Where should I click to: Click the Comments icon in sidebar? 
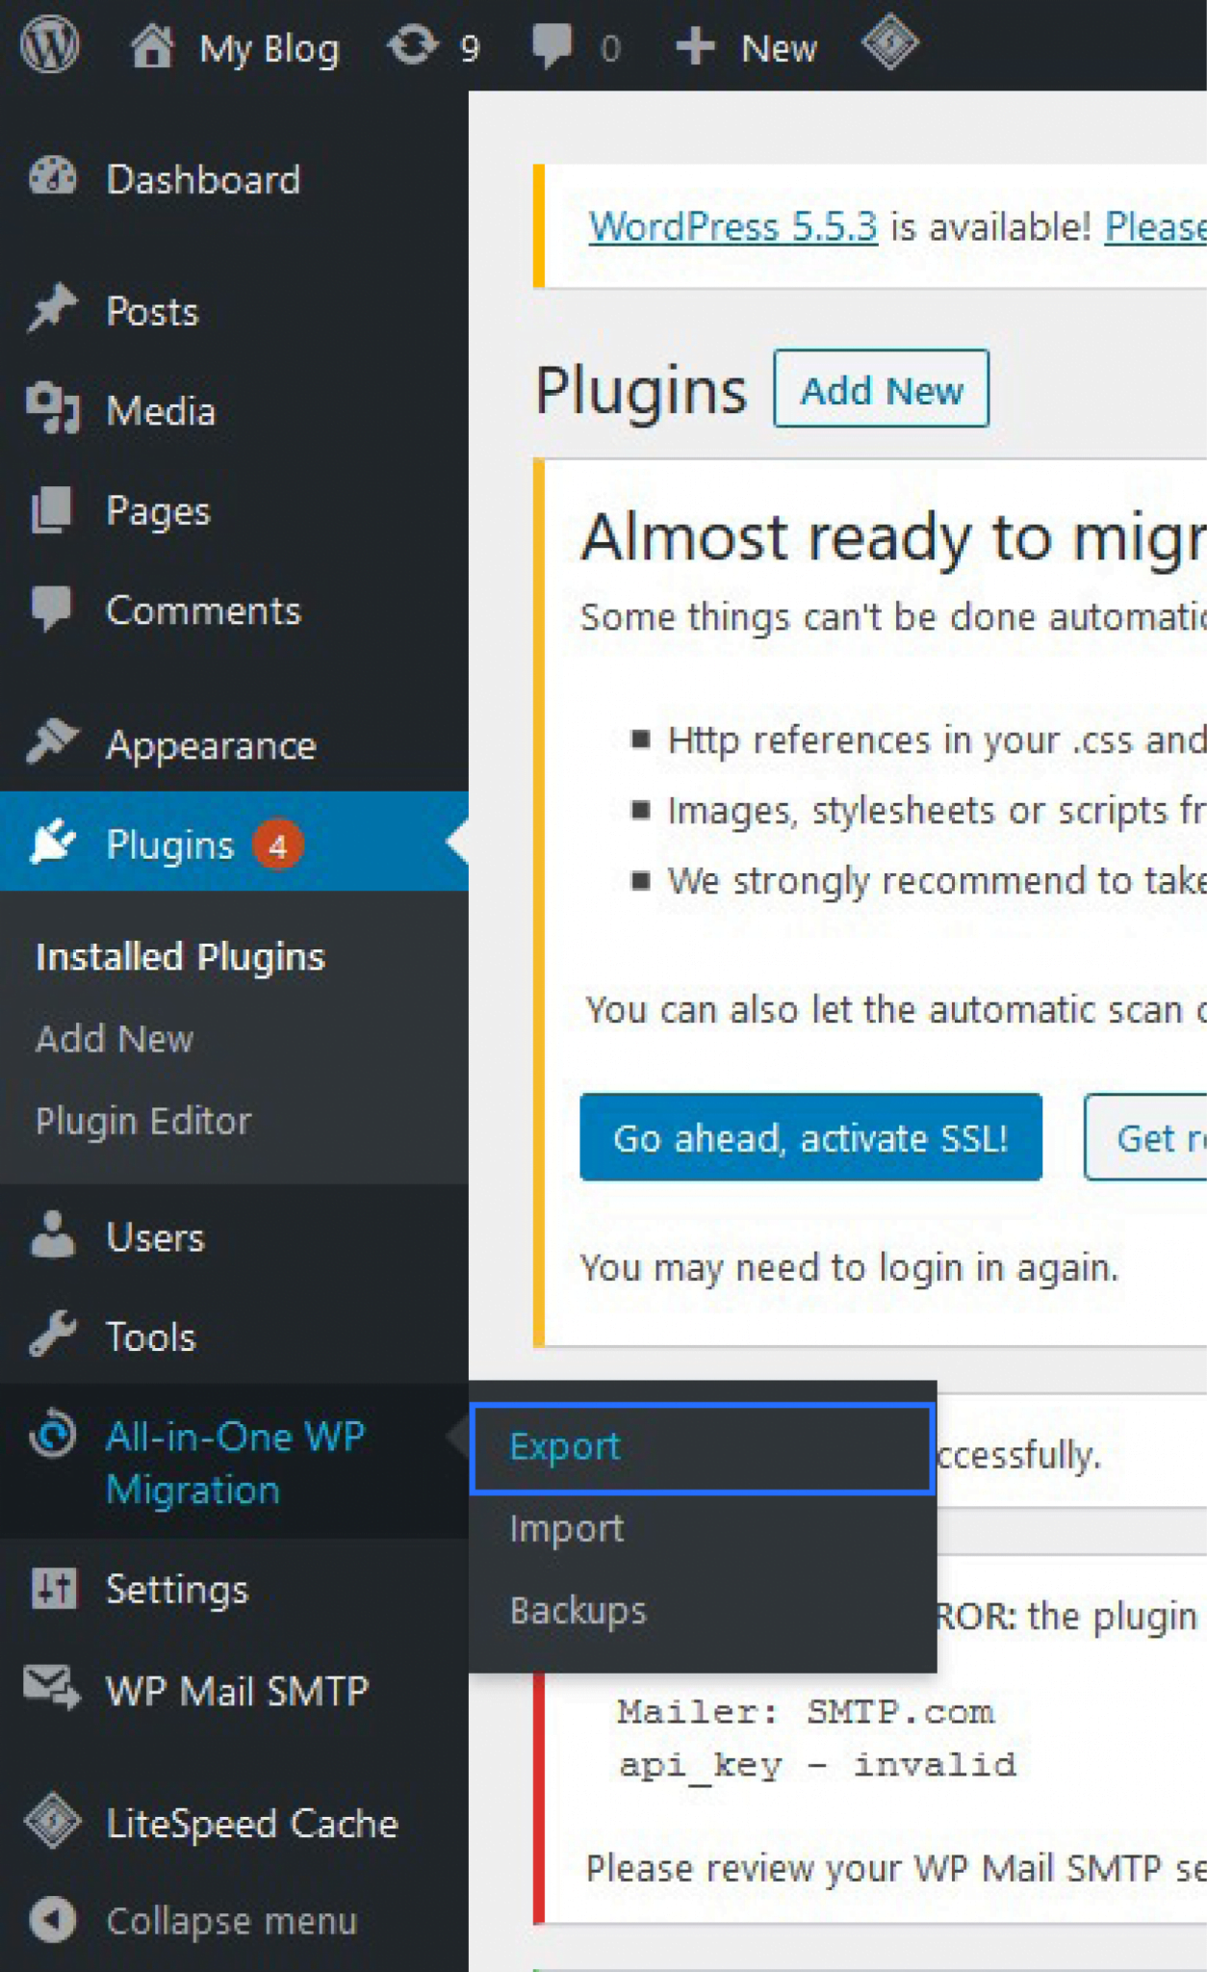click(x=52, y=609)
